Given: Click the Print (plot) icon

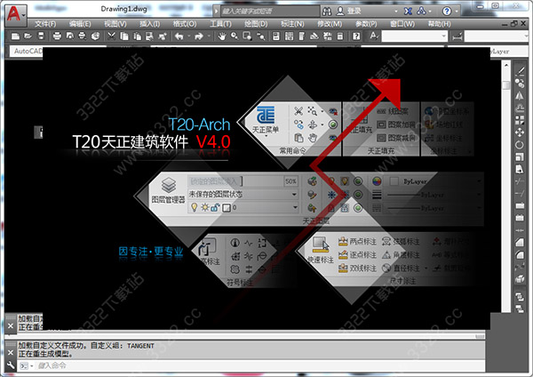Looking at the screenshot, I should click(x=57, y=36).
